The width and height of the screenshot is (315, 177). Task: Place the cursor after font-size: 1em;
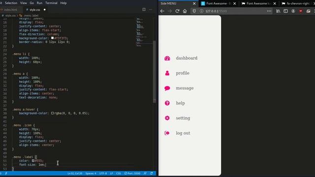point(46,165)
